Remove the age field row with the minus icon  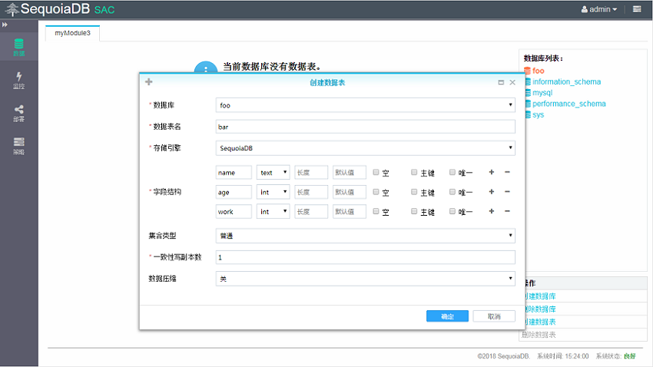pyautogui.click(x=507, y=192)
